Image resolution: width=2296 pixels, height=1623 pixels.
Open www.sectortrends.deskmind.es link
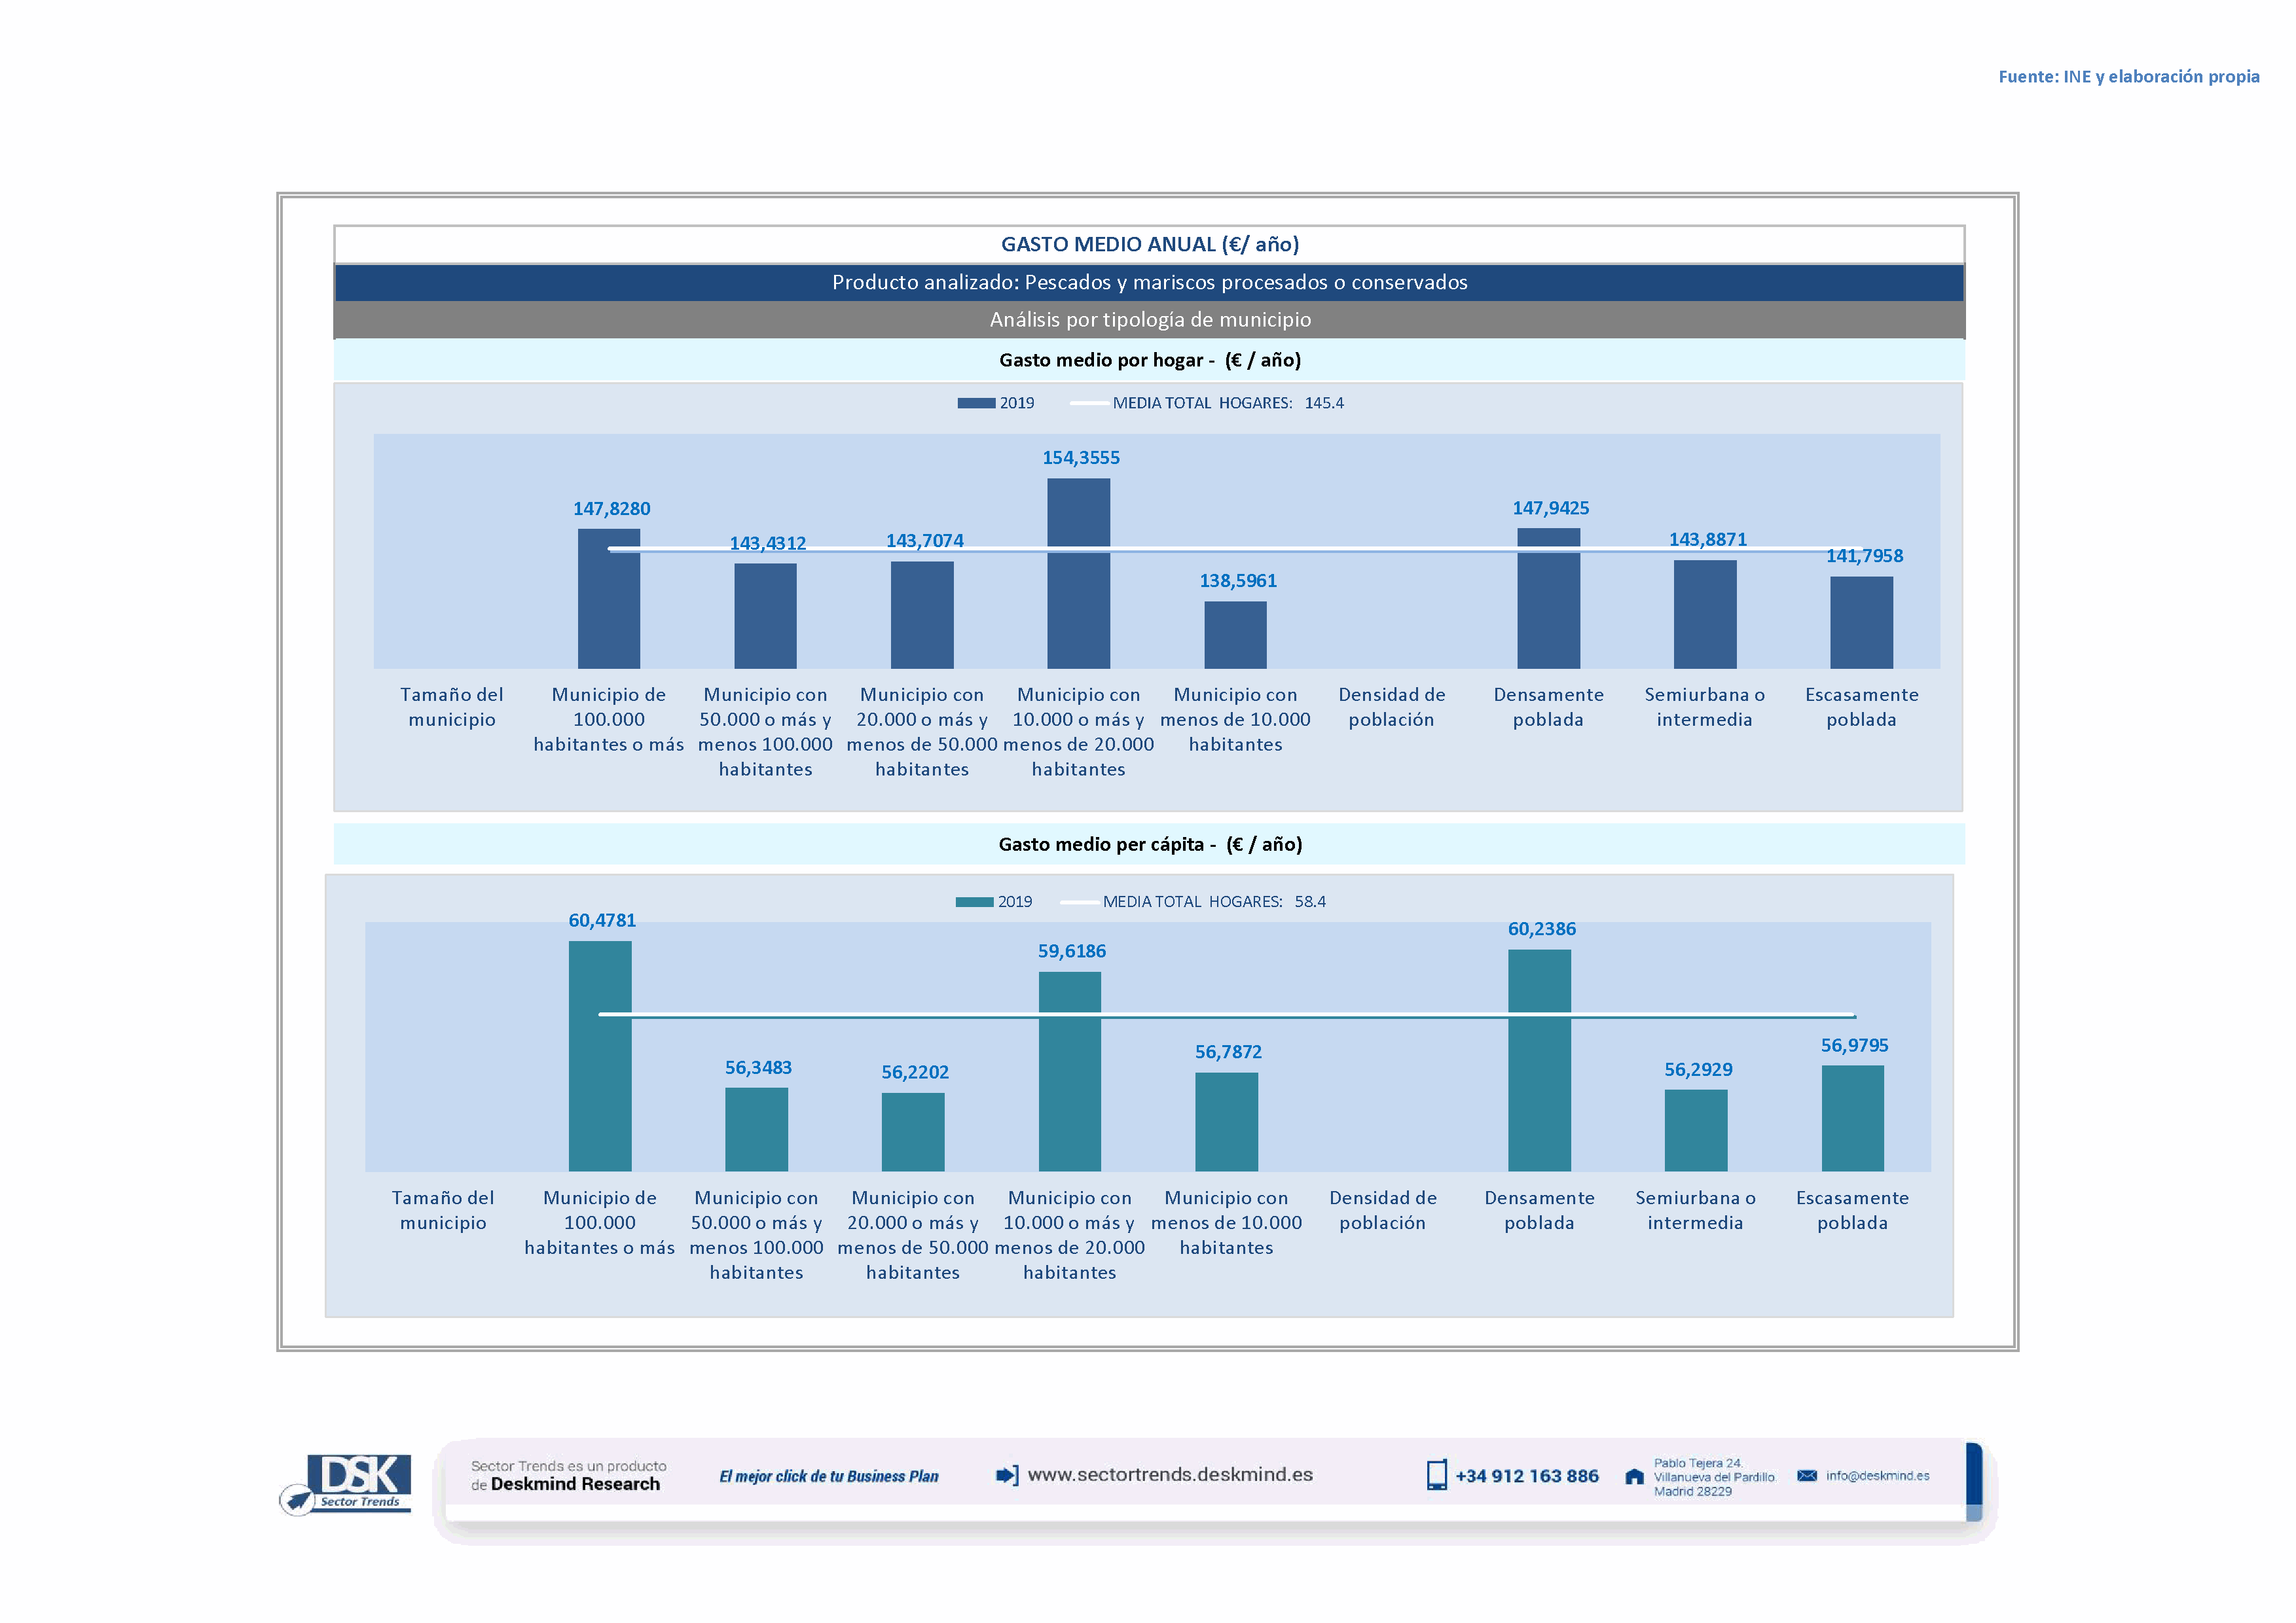click(x=1170, y=1475)
